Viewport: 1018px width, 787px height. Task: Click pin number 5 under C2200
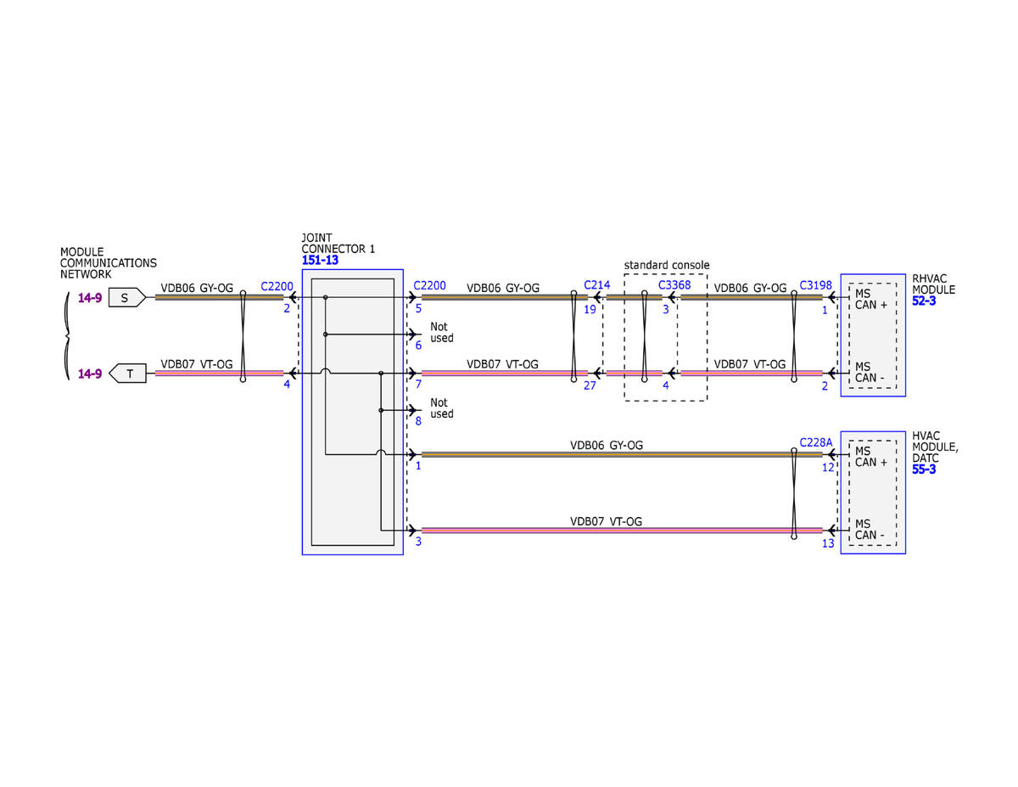[418, 310]
